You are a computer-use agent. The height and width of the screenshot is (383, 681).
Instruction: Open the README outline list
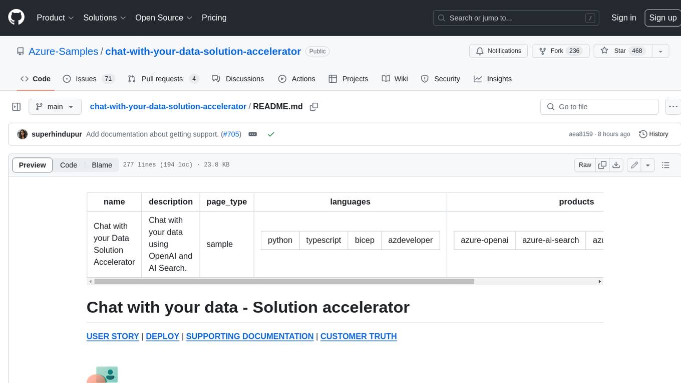point(665,165)
